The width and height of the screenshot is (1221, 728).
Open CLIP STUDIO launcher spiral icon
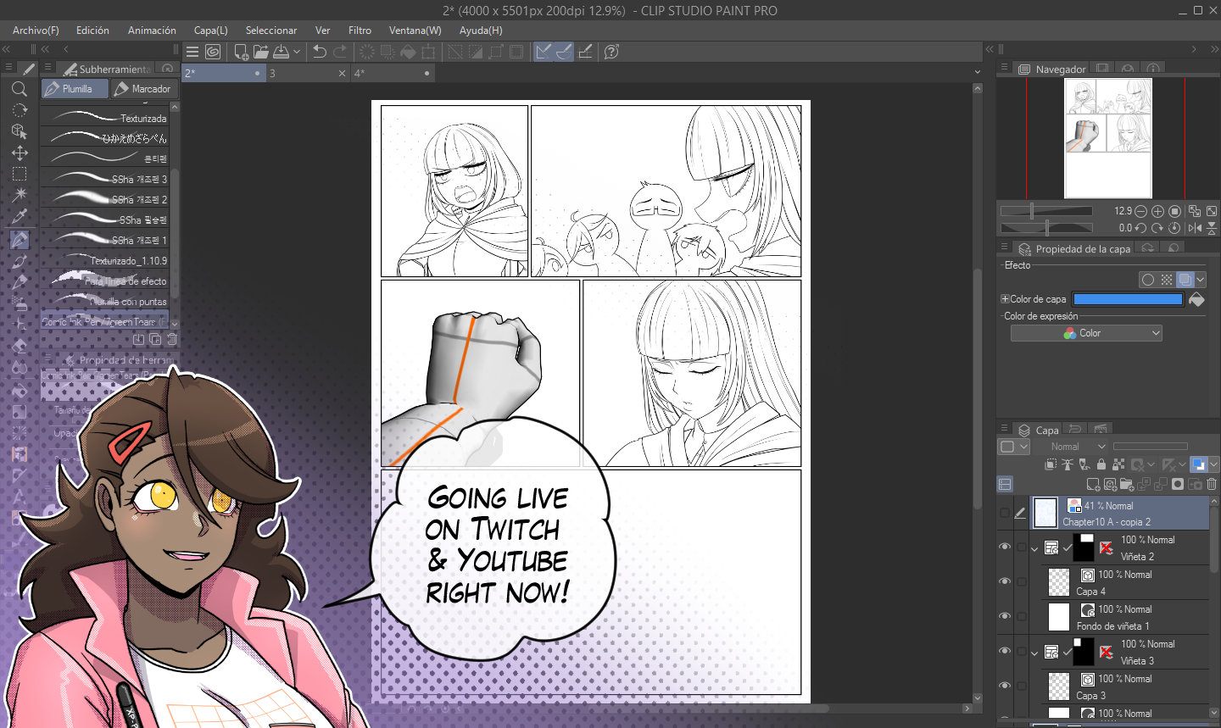[x=213, y=52]
